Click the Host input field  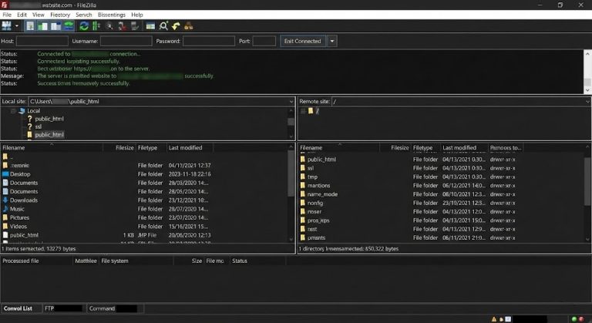tap(42, 41)
